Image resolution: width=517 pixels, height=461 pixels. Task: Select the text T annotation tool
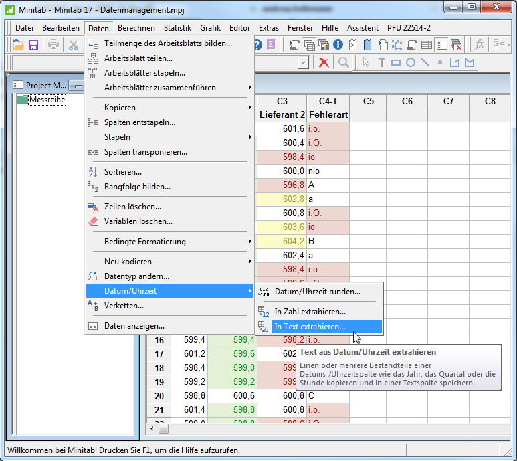[x=381, y=62]
